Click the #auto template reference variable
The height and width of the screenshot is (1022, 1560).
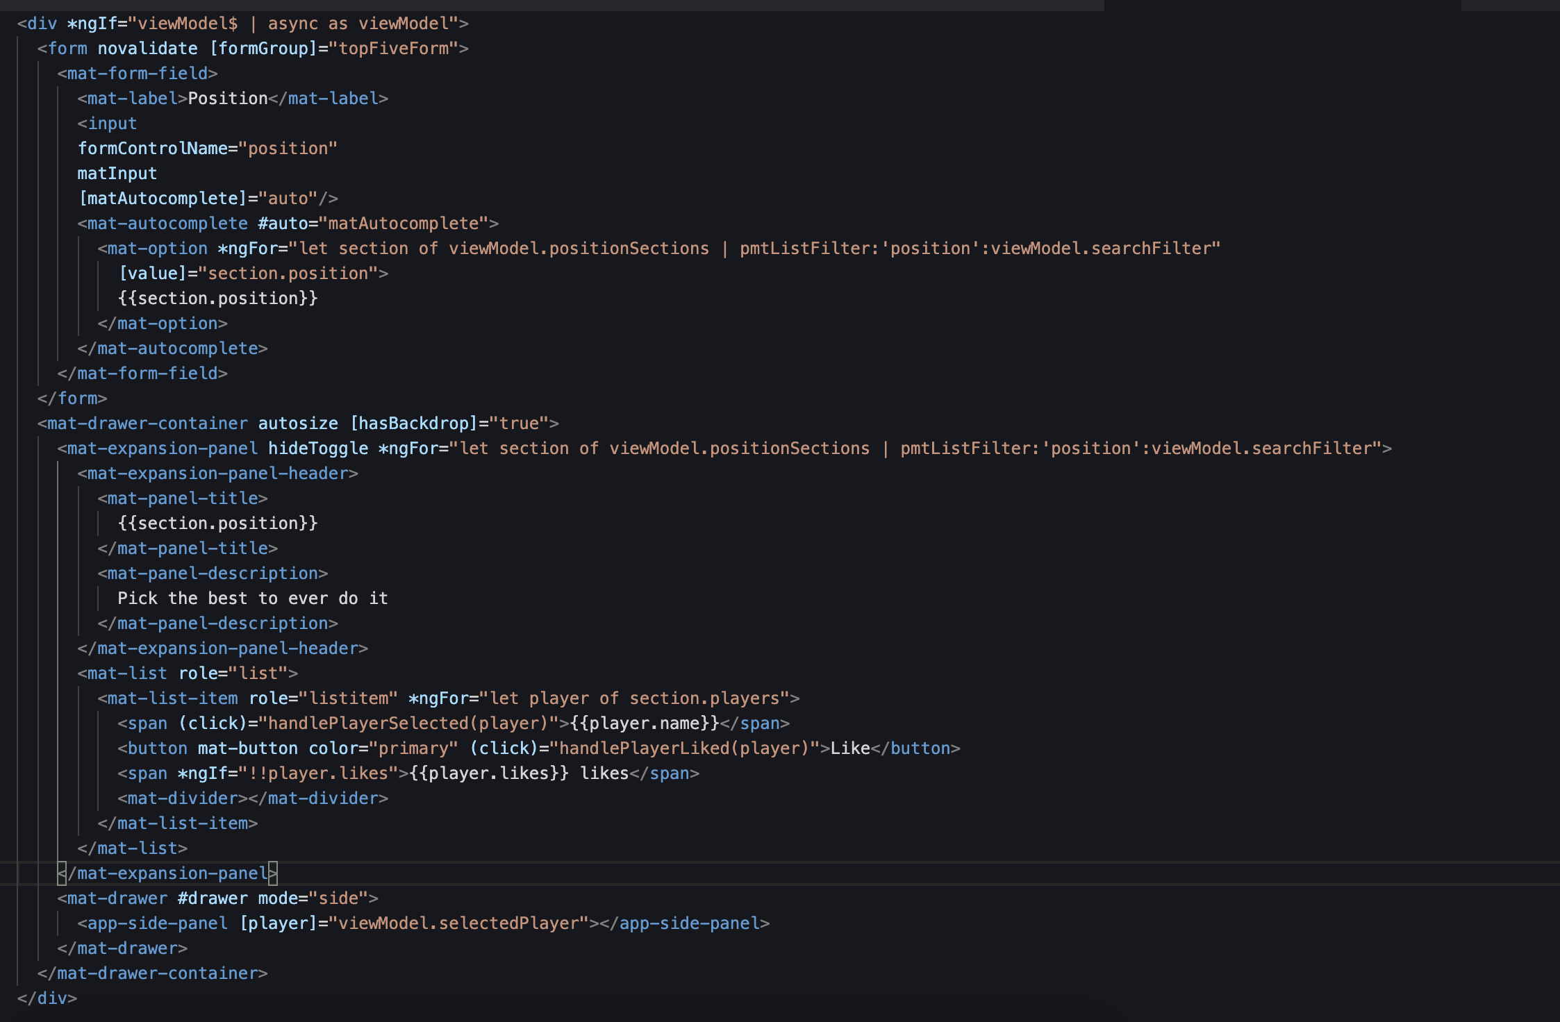coord(283,224)
